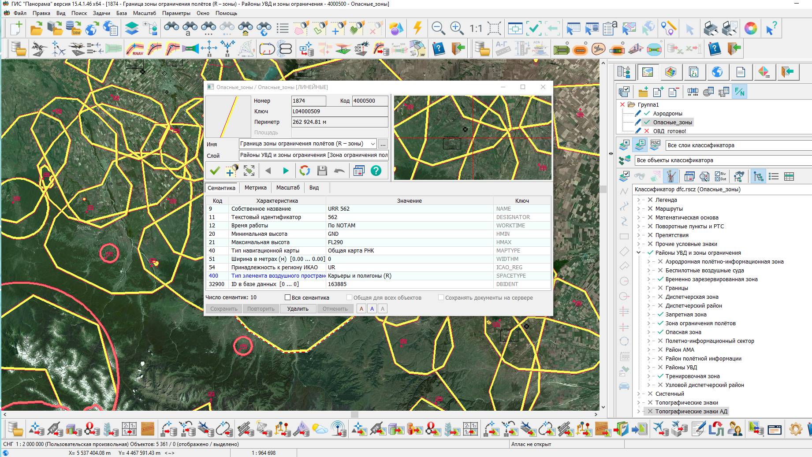Click the floppy disk save icon in dialog

coord(322,171)
